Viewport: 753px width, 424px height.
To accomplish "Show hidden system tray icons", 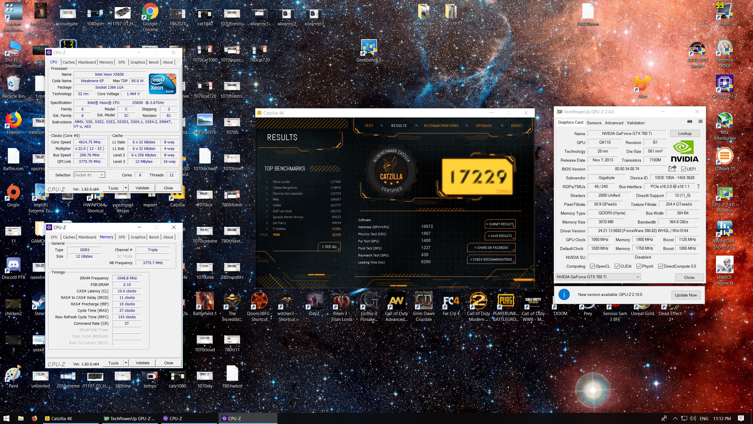I will [x=675, y=418].
